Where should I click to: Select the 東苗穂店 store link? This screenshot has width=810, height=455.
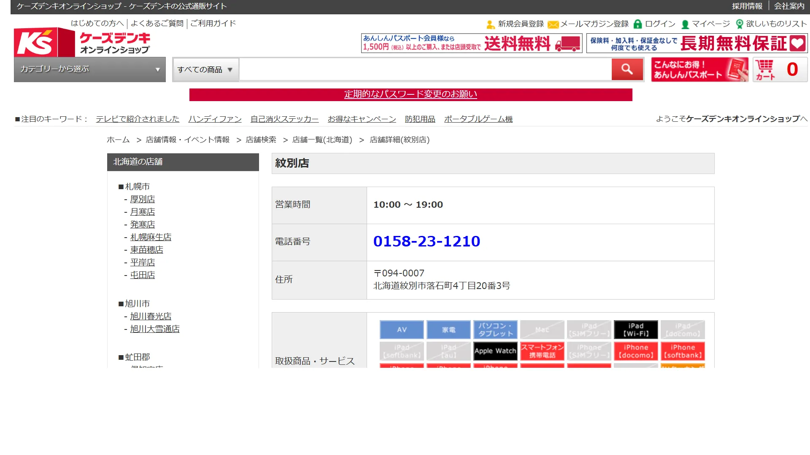(x=146, y=250)
